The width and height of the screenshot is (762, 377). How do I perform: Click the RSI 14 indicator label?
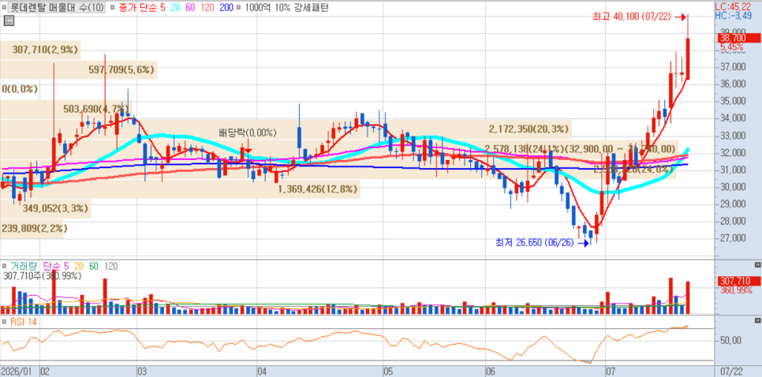click(24, 321)
